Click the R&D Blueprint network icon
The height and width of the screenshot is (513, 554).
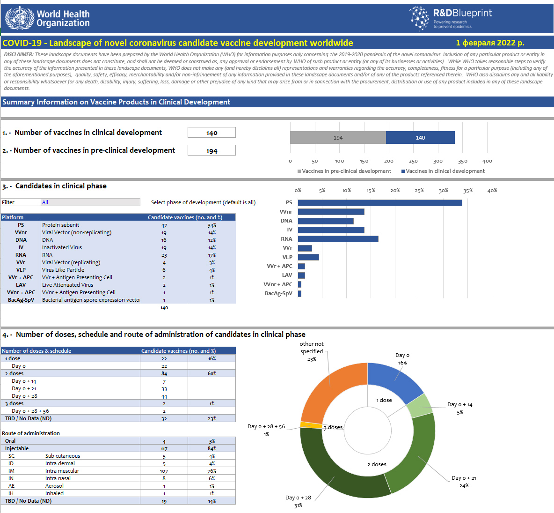coord(418,19)
